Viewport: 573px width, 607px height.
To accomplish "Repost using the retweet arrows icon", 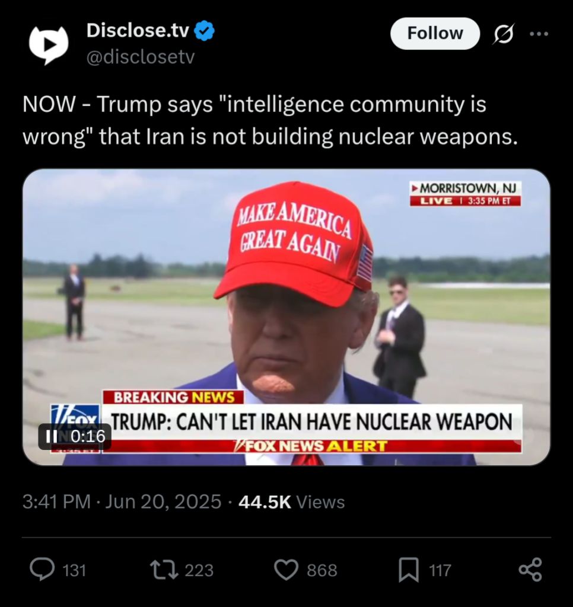I will point(164,570).
